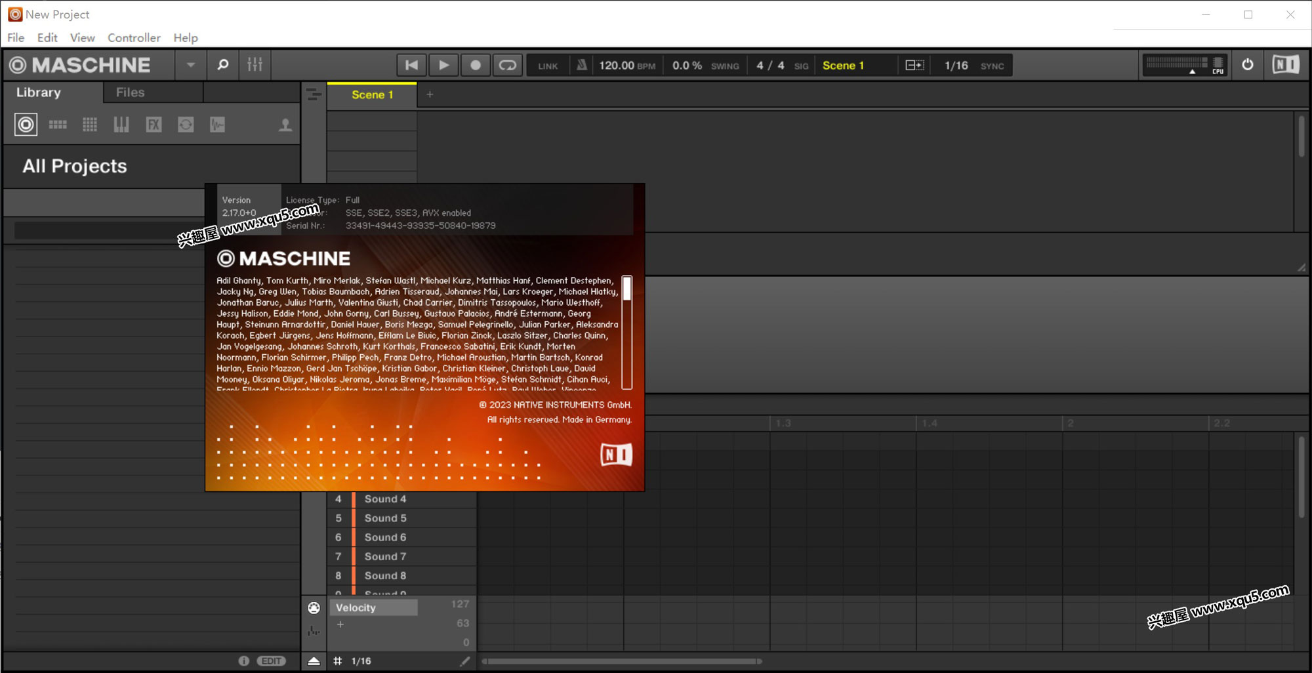Open the 1/16 SYNC grid setting
Viewport: 1312px width, 673px height.
pyautogui.click(x=974, y=66)
